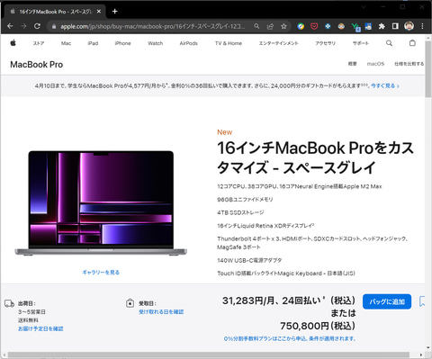
Task: Click the '4TB SSDストレージ' spec text
Action: [x=240, y=212]
